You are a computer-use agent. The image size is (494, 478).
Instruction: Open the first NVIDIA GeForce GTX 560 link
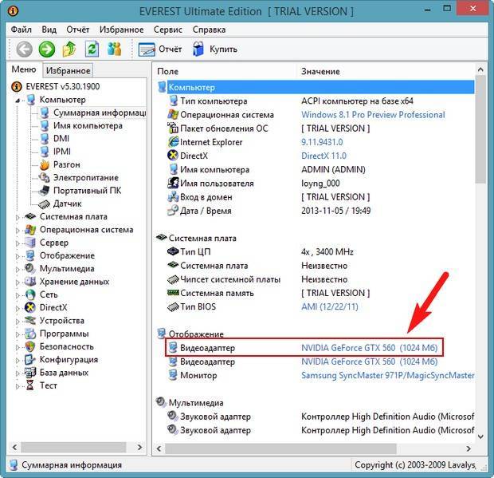coord(369,348)
